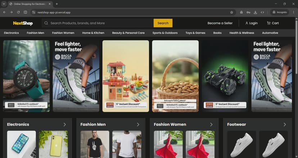The image size is (298, 158).
Task: Expand the Footwear section chevron
Action: [x=285, y=125]
